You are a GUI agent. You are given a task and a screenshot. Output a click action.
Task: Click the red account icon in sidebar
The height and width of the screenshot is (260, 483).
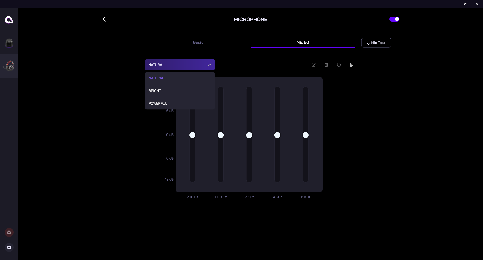[x=9, y=232]
